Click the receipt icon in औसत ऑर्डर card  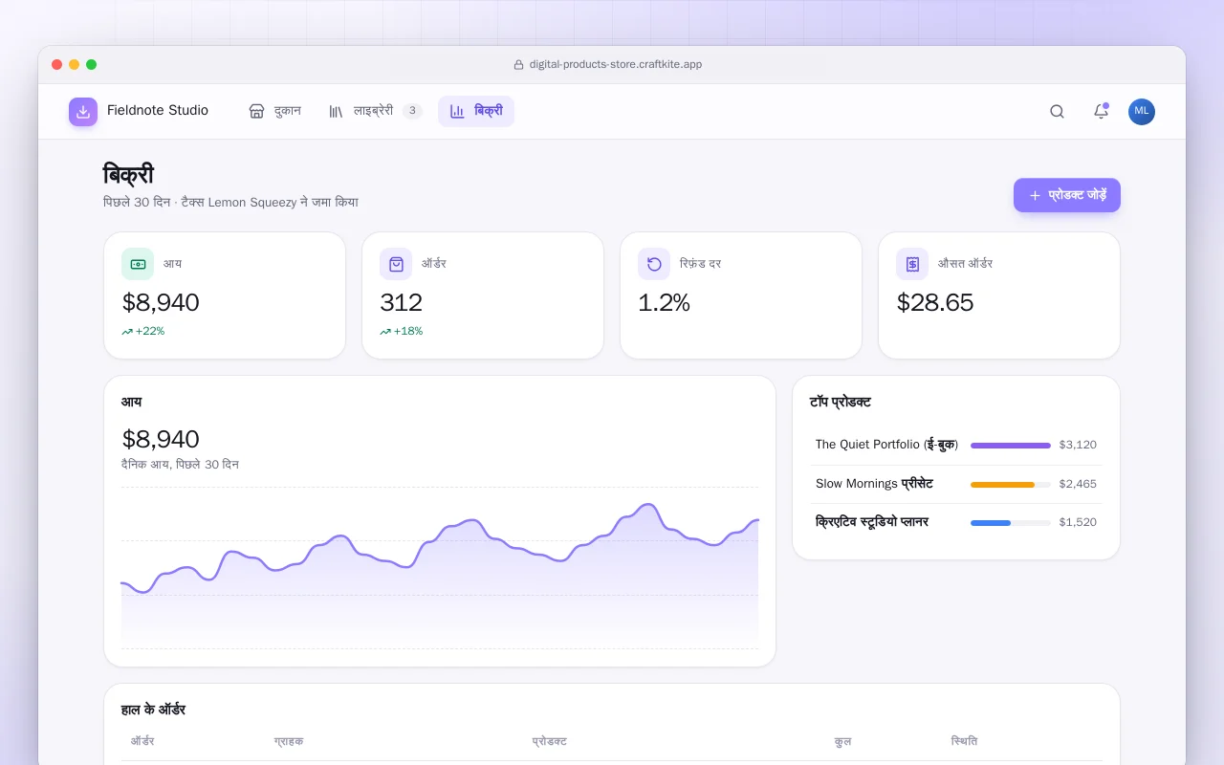912,264
